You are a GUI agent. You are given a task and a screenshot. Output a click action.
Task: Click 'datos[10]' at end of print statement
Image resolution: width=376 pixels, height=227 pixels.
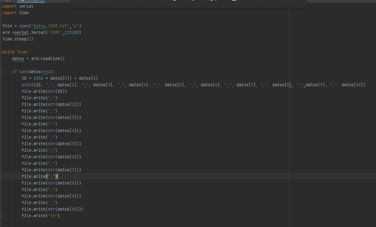point(352,85)
